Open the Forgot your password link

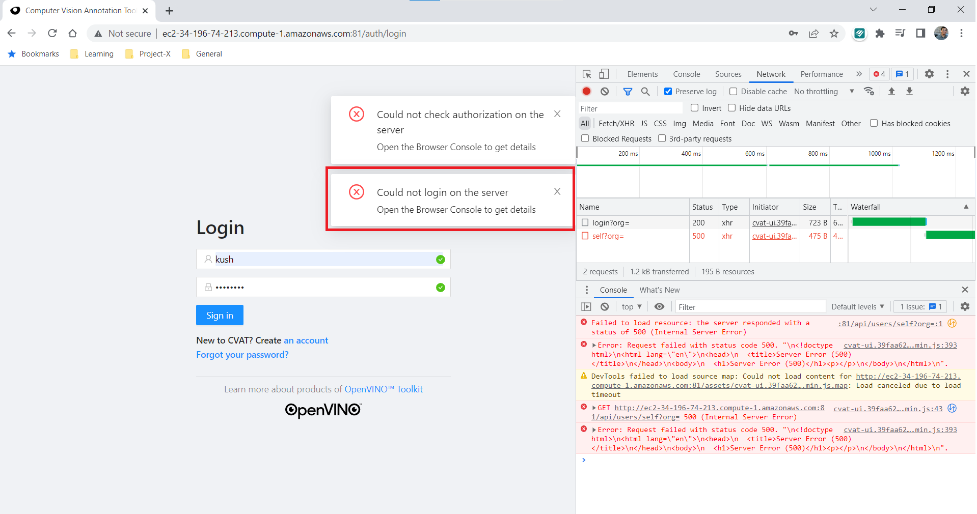[242, 354]
